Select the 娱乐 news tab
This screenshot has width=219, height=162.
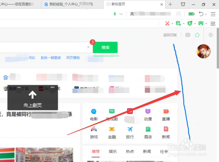coord(113,151)
